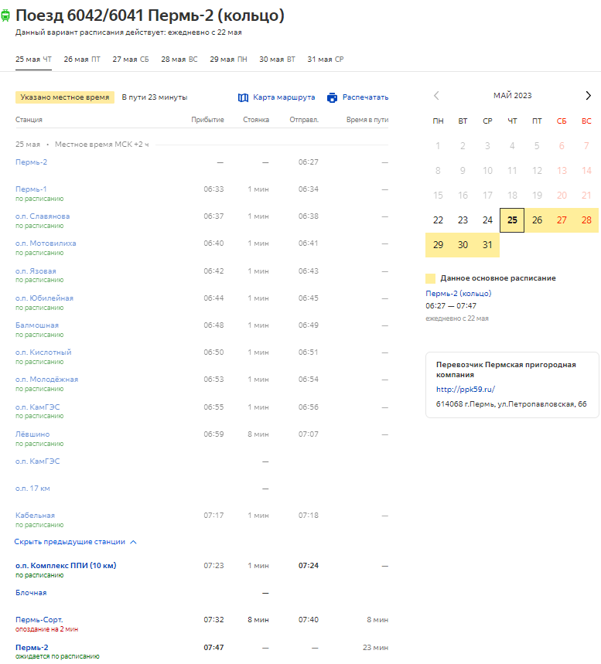Open the route map icon
Screen dimensions: 601x664
tap(243, 98)
